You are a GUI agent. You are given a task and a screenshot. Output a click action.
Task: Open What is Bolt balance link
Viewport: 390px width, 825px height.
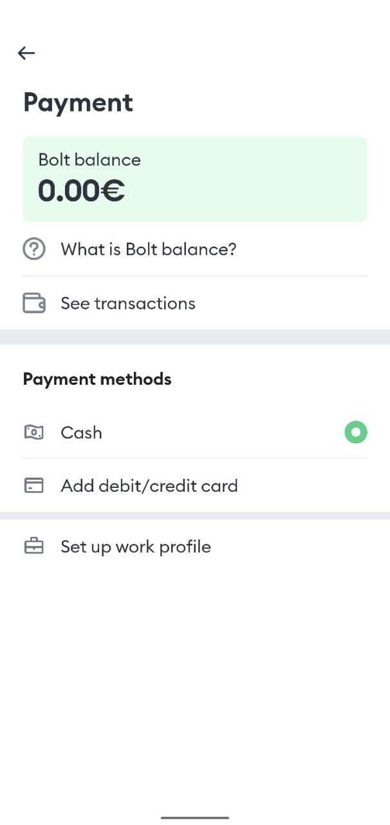(149, 249)
